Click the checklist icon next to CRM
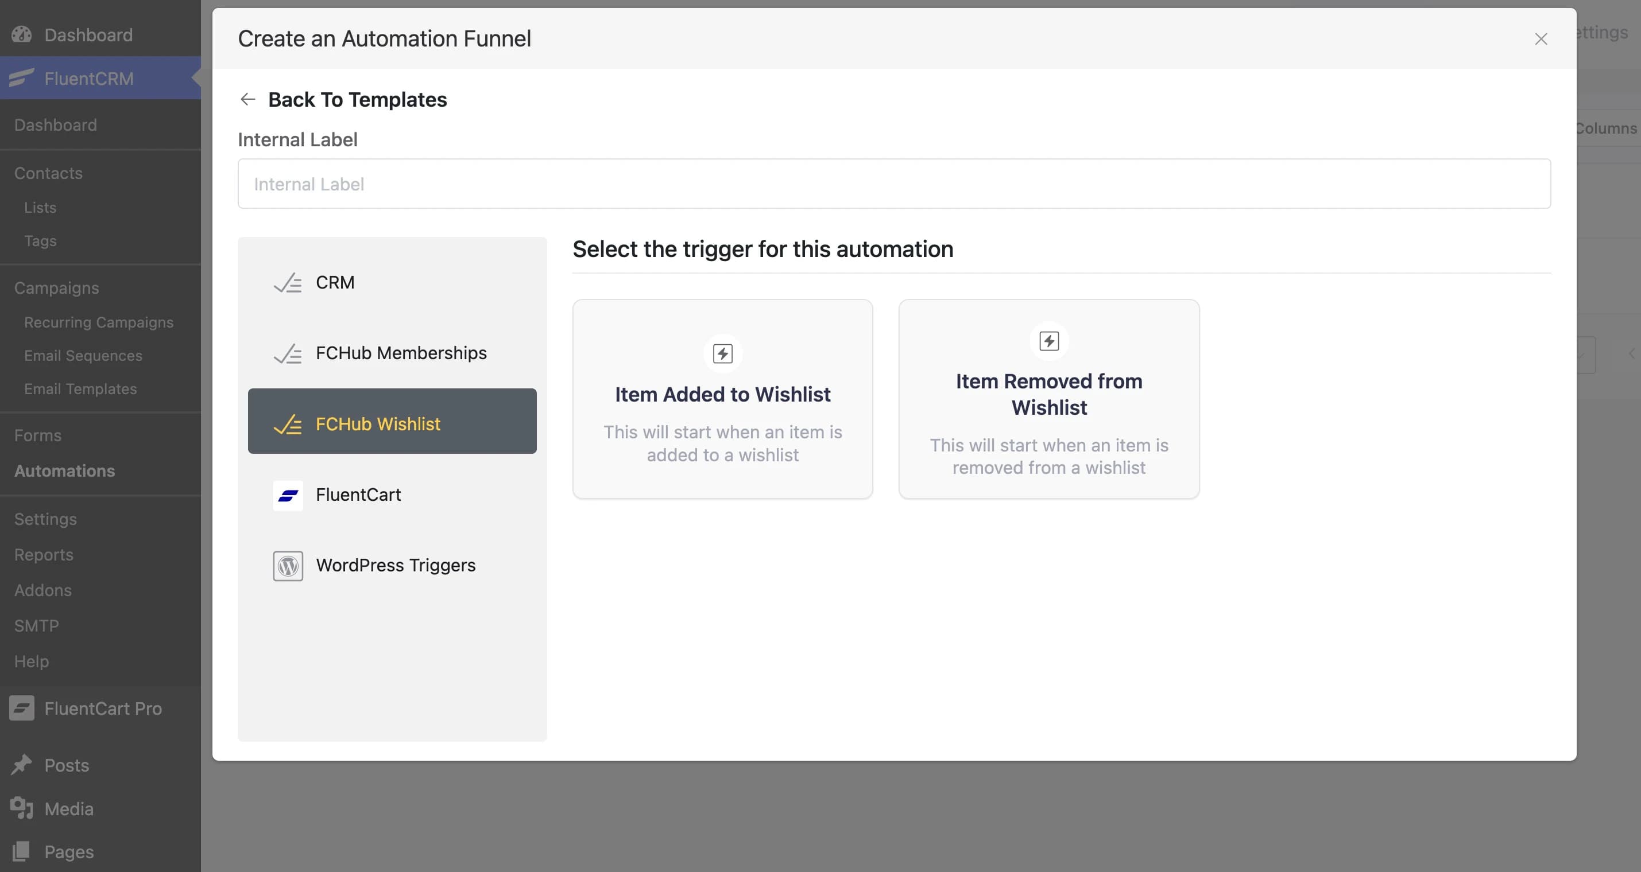 pyautogui.click(x=287, y=283)
